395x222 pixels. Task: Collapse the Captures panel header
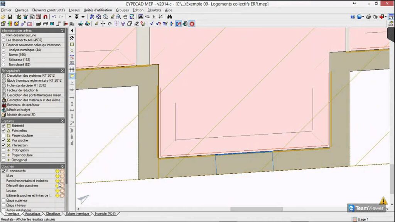pyautogui.click(x=62, y=121)
